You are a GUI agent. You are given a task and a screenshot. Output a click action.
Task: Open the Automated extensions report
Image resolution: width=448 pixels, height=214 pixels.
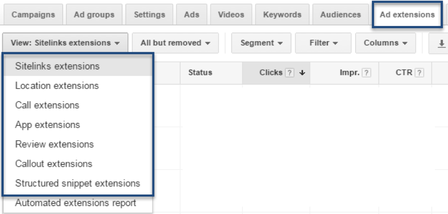pyautogui.click(x=76, y=203)
